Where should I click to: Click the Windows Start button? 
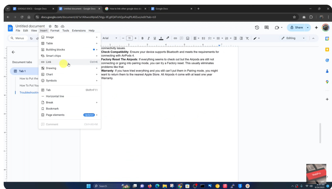click(89, 186)
